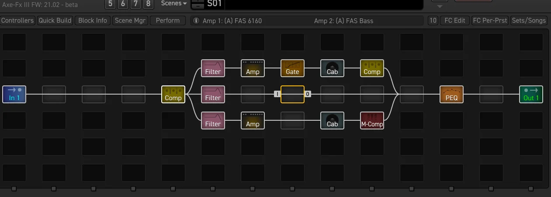Click the Quick Build button
The height and width of the screenshot is (197, 551).
click(55, 20)
